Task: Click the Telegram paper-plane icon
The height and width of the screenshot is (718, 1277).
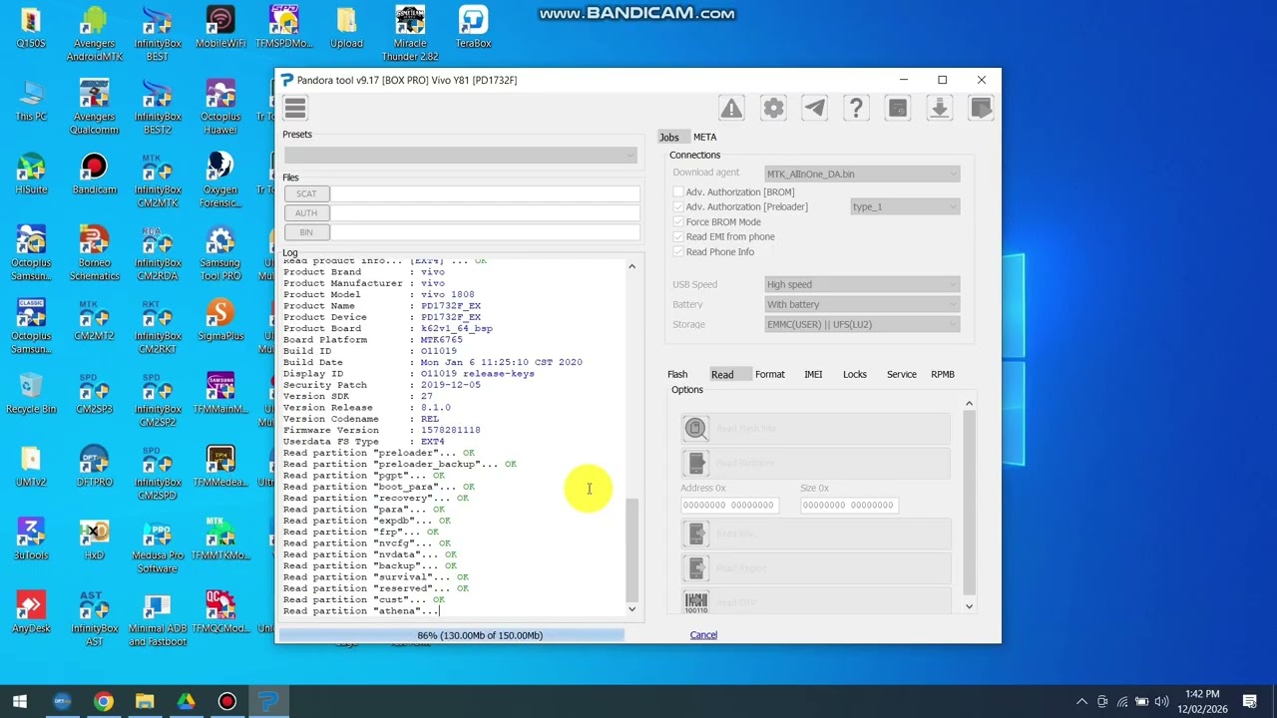Action: [815, 108]
